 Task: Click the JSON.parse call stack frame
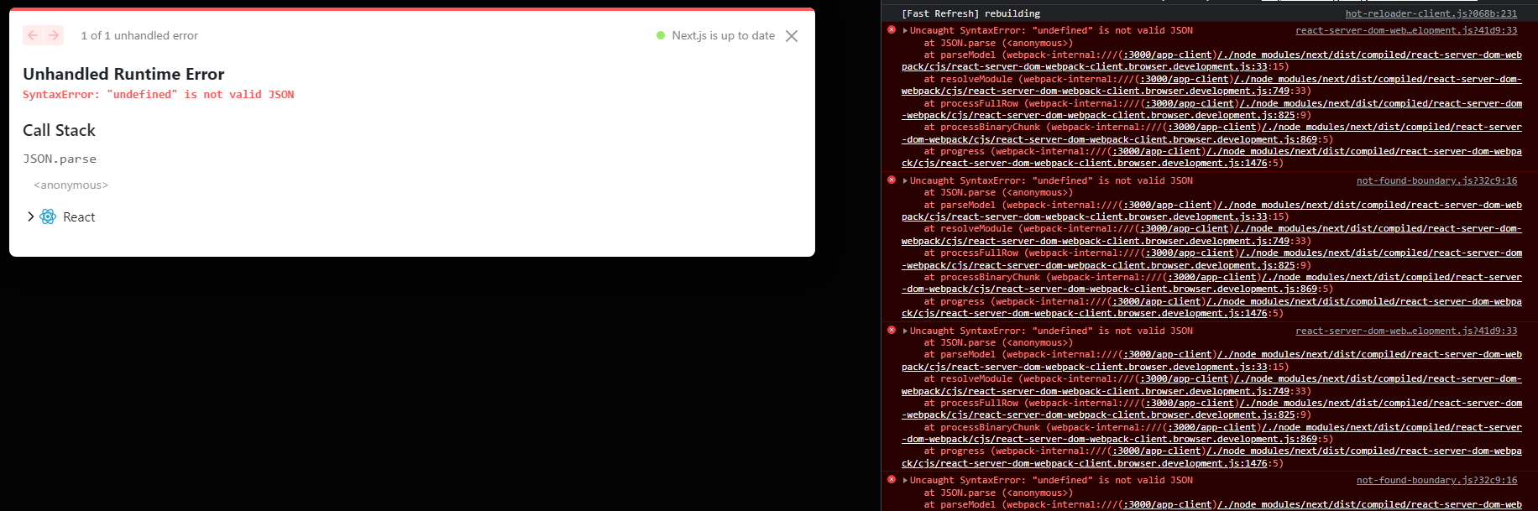pos(60,159)
